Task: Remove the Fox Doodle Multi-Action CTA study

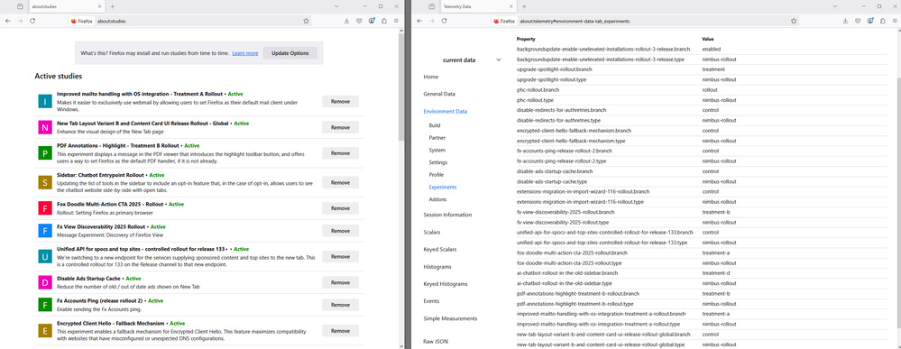Action: 340,208
